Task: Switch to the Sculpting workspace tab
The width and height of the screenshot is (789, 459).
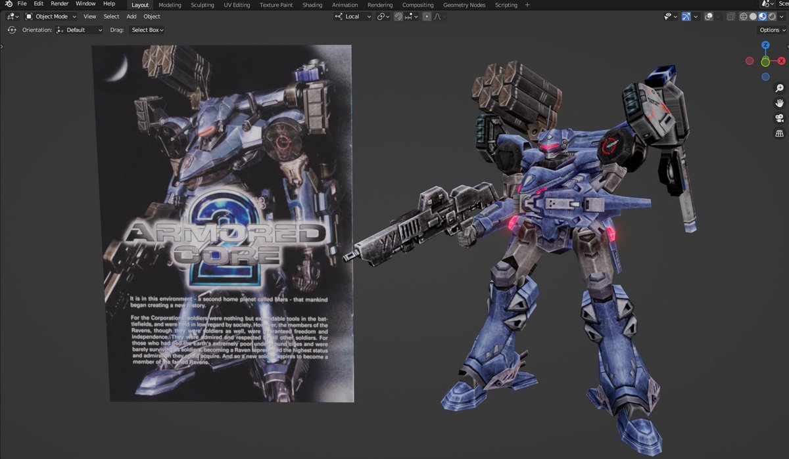Action: point(203,5)
